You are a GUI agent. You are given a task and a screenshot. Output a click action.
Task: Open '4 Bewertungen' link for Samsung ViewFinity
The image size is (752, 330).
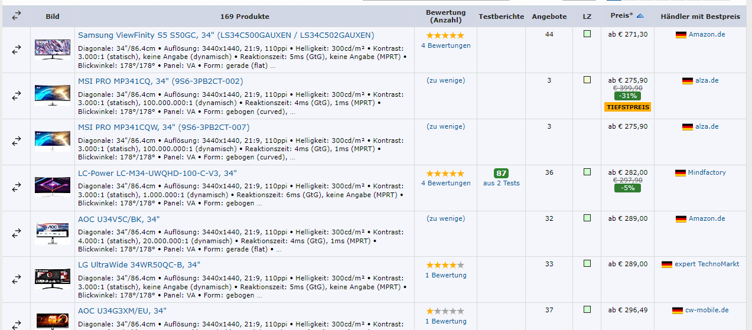[446, 45]
